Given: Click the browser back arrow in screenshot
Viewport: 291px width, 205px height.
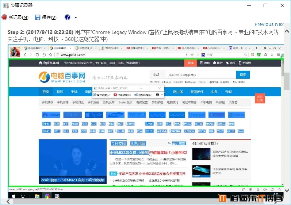Looking at the screenshot, I should 25,55.
